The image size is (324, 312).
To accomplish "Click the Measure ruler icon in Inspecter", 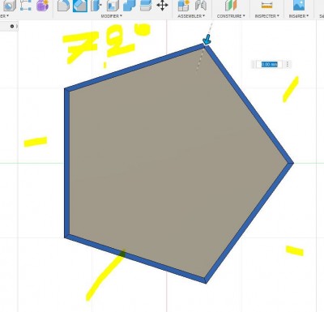I will point(266,6).
